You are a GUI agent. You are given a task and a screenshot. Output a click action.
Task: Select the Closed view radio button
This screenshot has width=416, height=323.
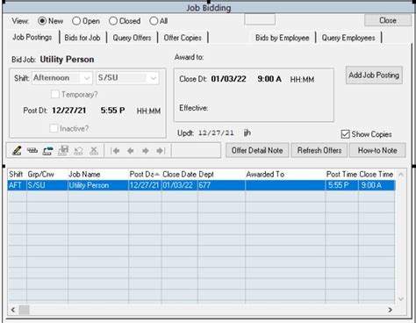[113, 21]
